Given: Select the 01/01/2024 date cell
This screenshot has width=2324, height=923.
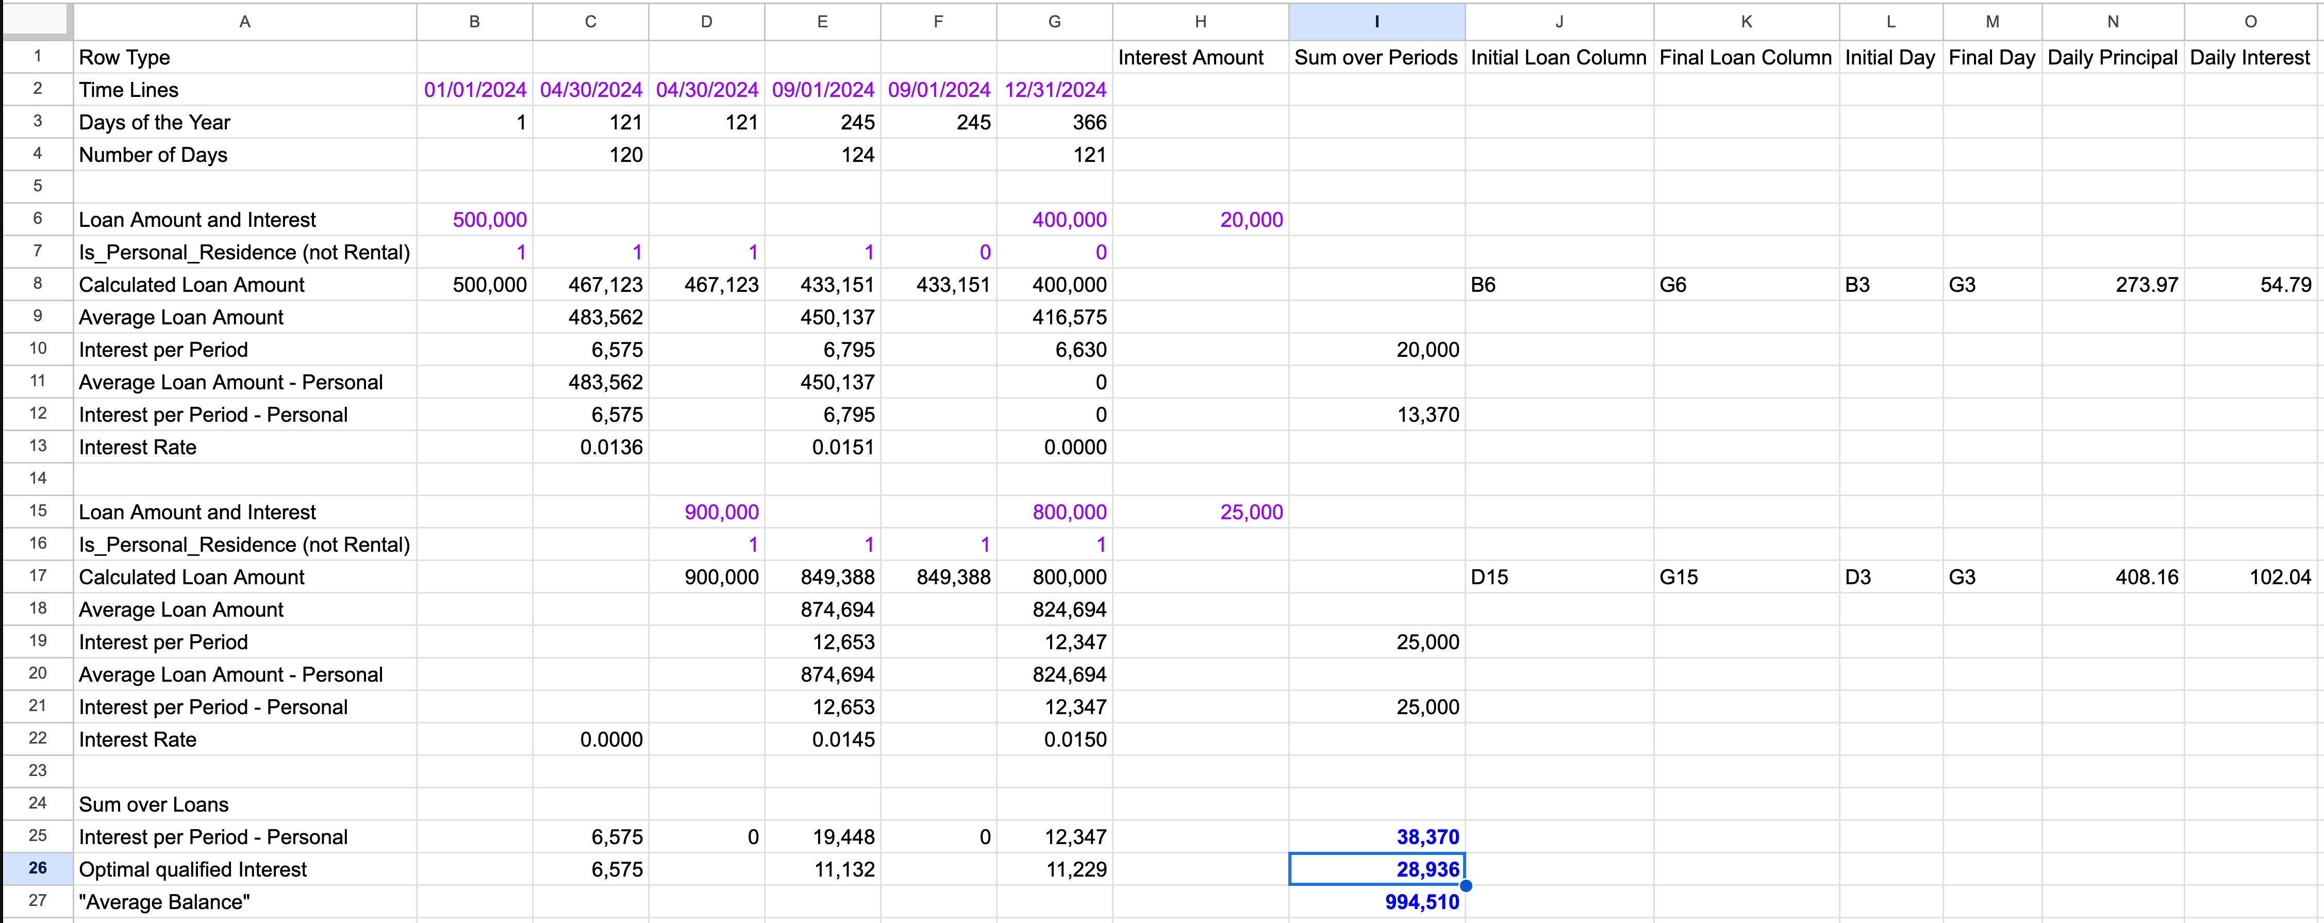Looking at the screenshot, I should pyautogui.click(x=474, y=90).
